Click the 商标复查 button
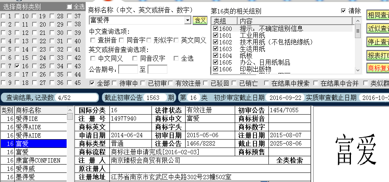Screen dimensions: 389x182 pos(378,68)
